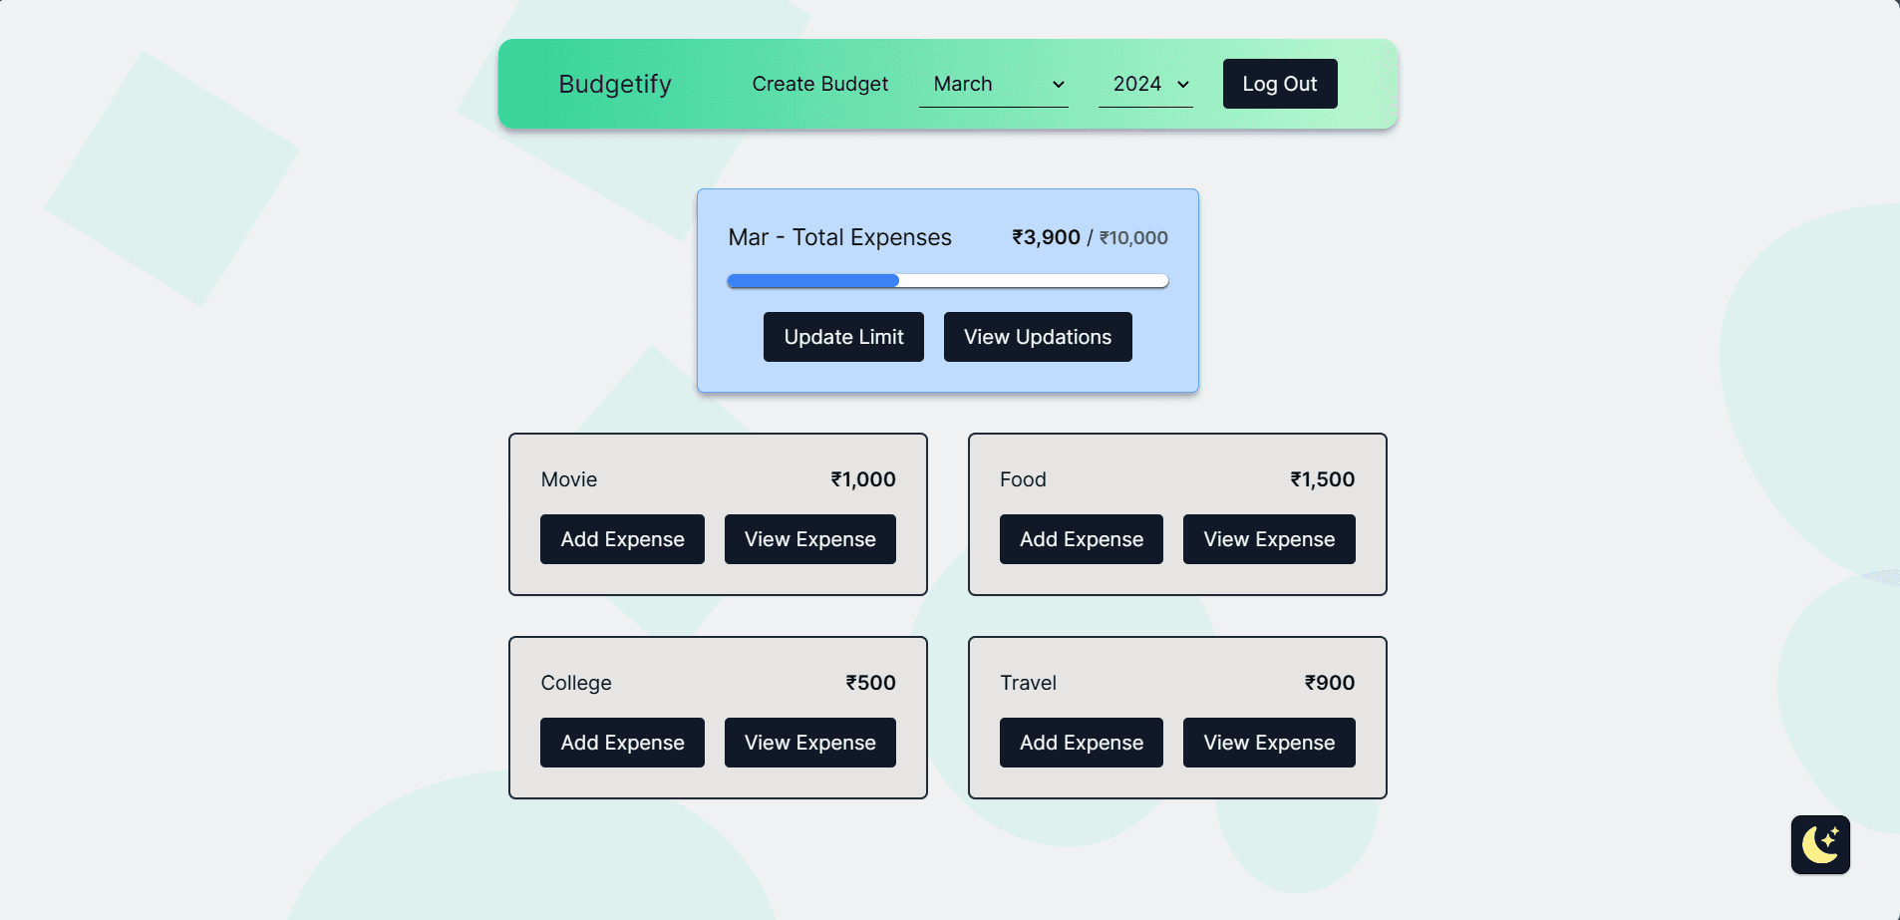The image size is (1900, 920).
Task: Open the March month dropdown
Action: tap(993, 84)
